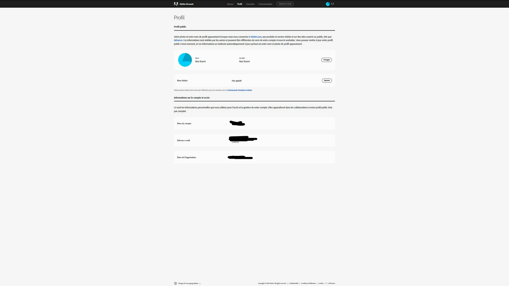
Task: Open Communauté d'assistance Adobe link
Action: pyautogui.click(x=239, y=90)
